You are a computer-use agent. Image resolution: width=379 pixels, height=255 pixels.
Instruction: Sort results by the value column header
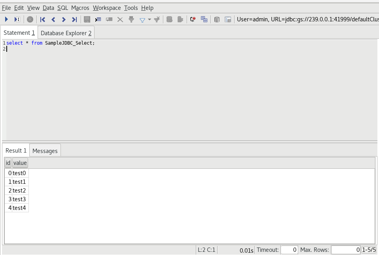[20, 163]
